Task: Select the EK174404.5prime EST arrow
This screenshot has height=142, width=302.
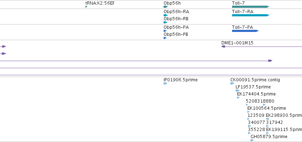Action: click(x=238, y=98)
